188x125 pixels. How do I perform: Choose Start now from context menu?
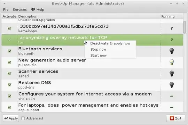tap(110, 56)
